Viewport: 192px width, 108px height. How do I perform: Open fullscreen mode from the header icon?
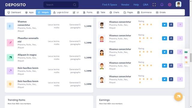154,5
